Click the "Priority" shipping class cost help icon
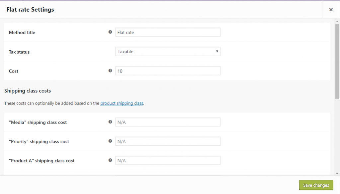340x194 pixels. coord(110,141)
